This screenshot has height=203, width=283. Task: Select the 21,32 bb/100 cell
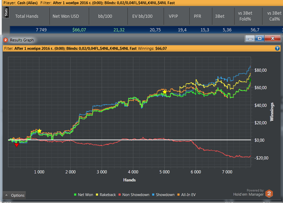tap(119, 30)
